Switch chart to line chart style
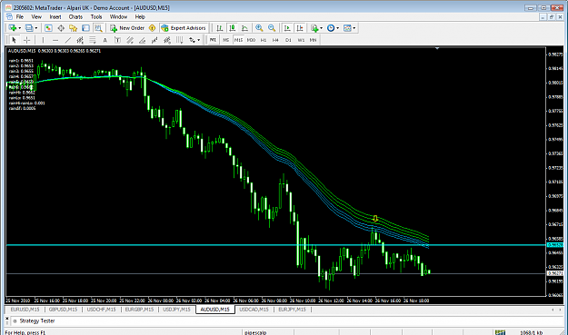 [244, 28]
